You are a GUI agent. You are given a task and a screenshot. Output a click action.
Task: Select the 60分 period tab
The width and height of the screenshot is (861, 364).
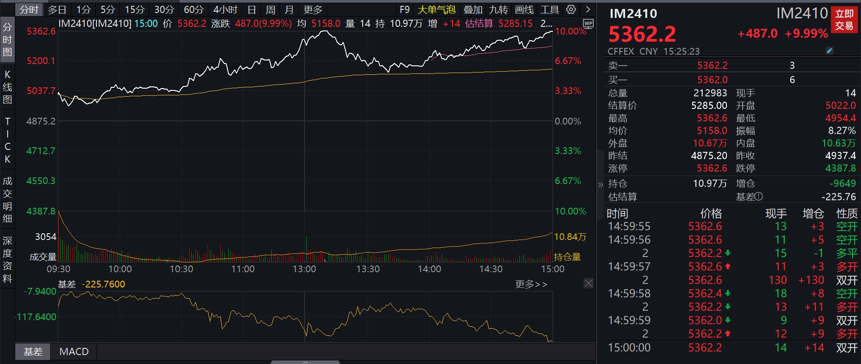(x=194, y=10)
